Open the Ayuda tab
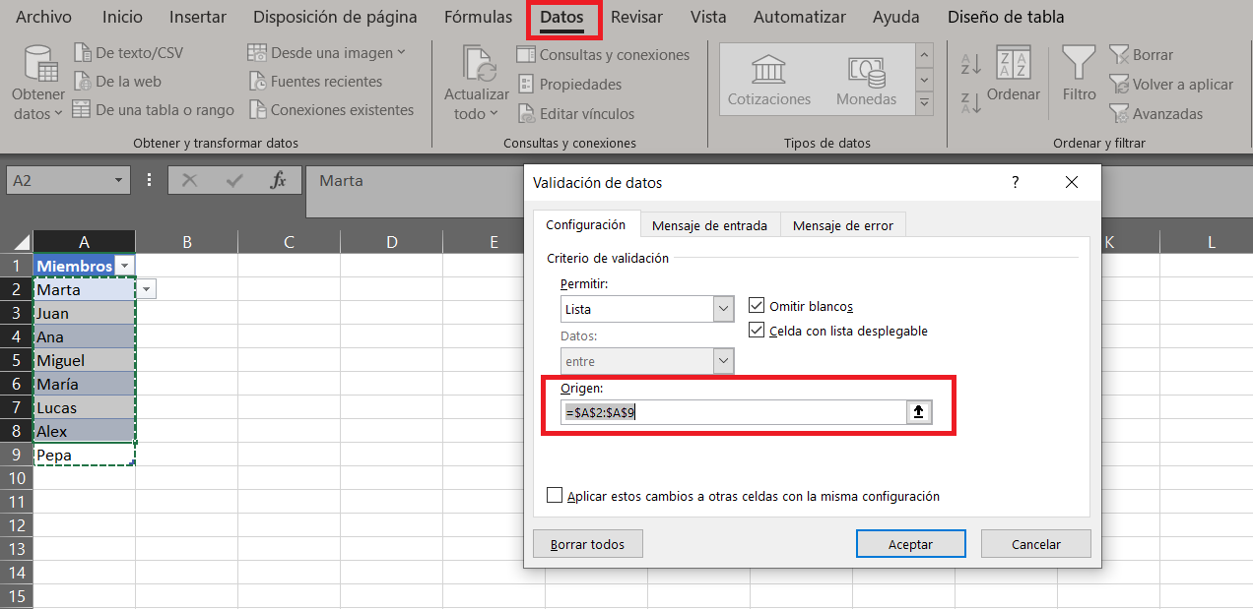The image size is (1253, 609). click(x=896, y=17)
